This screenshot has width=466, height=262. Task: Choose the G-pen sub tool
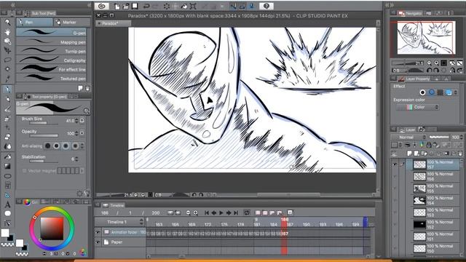[52, 33]
